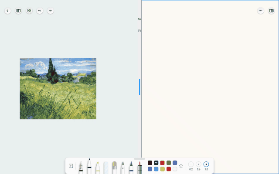Screen dimensions: 279x174
Task: Select the text box tool
Action: [x=71, y=166]
